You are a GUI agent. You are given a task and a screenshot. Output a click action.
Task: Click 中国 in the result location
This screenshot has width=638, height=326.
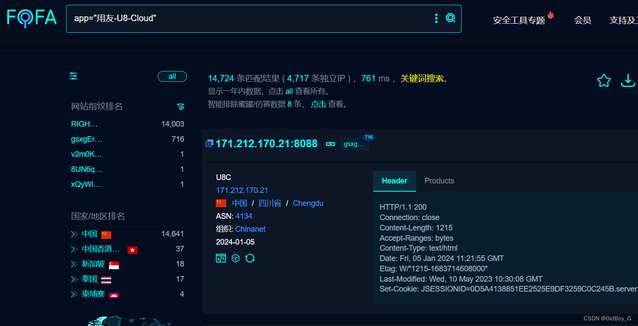pos(240,203)
